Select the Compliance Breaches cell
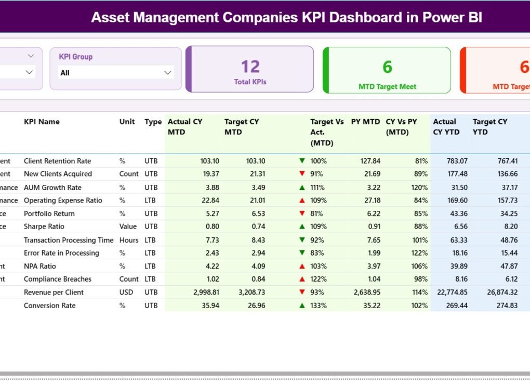The width and height of the screenshot is (530, 381). pyautogui.click(x=58, y=279)
